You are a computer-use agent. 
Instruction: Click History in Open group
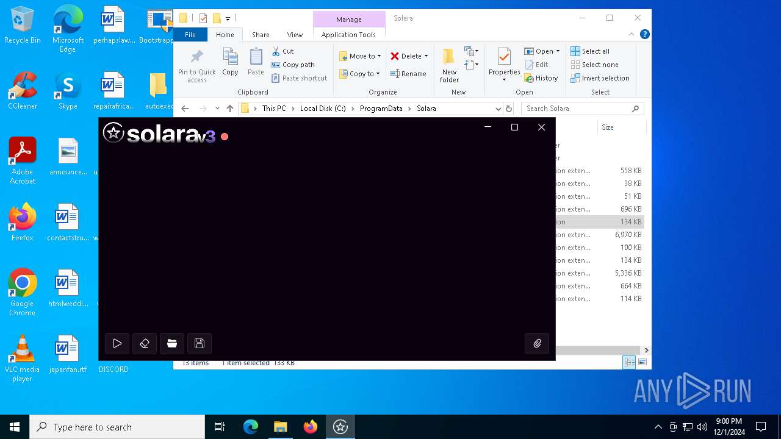click(x=541, y=78)
